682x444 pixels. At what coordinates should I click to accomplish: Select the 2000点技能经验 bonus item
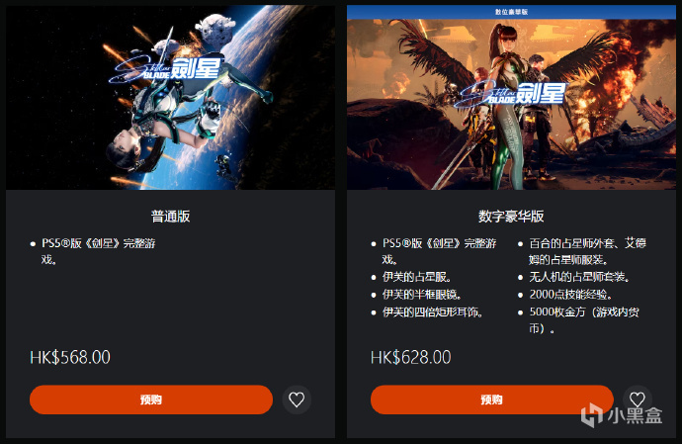point(570,295)
